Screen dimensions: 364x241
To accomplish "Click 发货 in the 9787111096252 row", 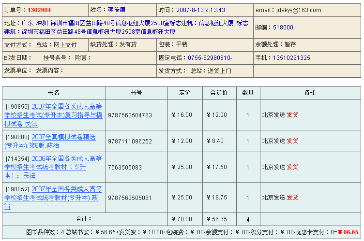I will (292, 141).
